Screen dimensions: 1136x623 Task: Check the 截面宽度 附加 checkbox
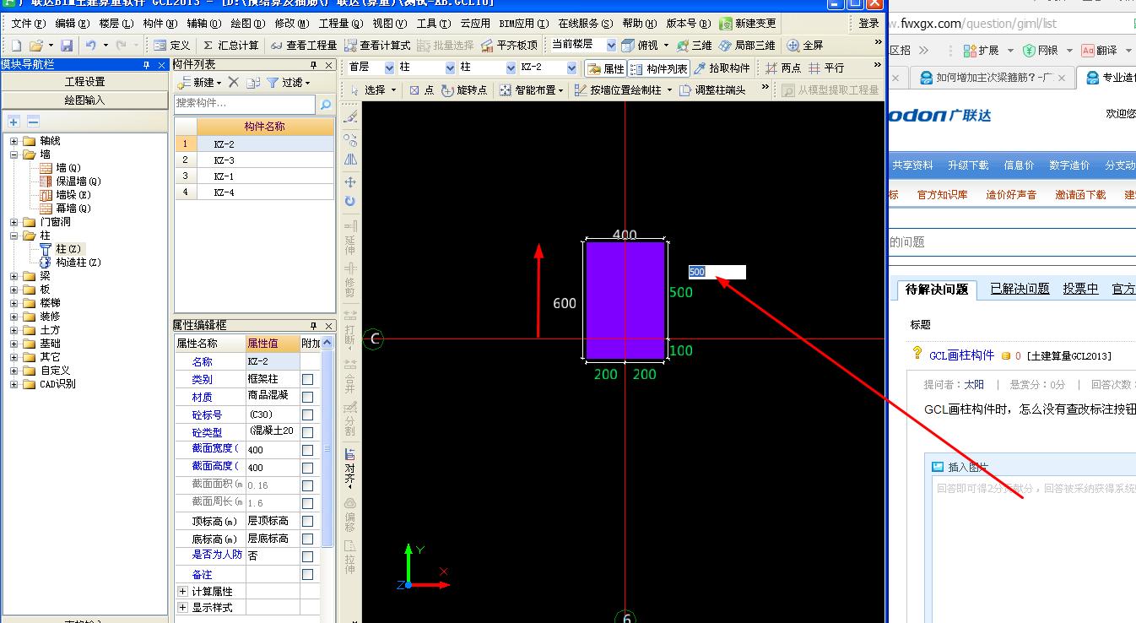308,450
